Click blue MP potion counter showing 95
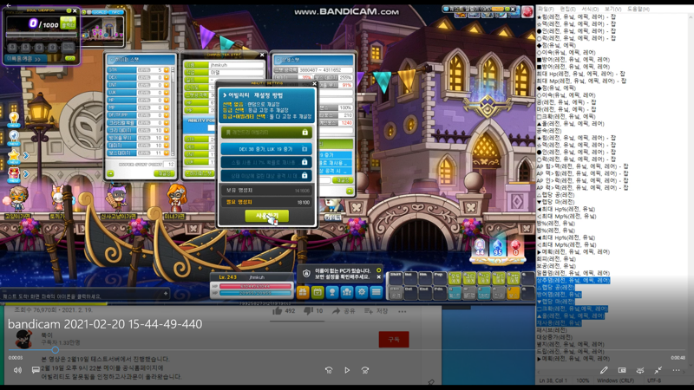 click(x=498, y=248)
